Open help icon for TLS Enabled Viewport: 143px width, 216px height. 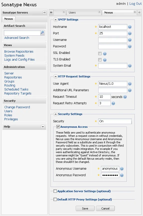[105, 60]
